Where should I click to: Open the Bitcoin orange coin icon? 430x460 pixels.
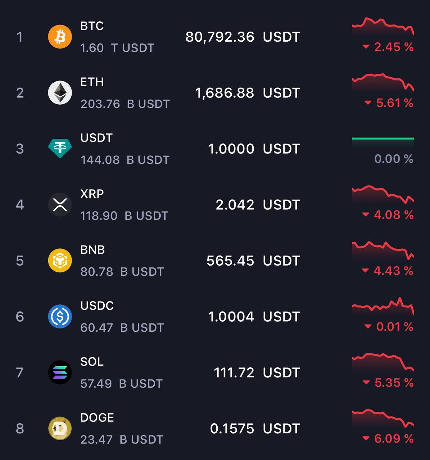(x=60, y=37)
